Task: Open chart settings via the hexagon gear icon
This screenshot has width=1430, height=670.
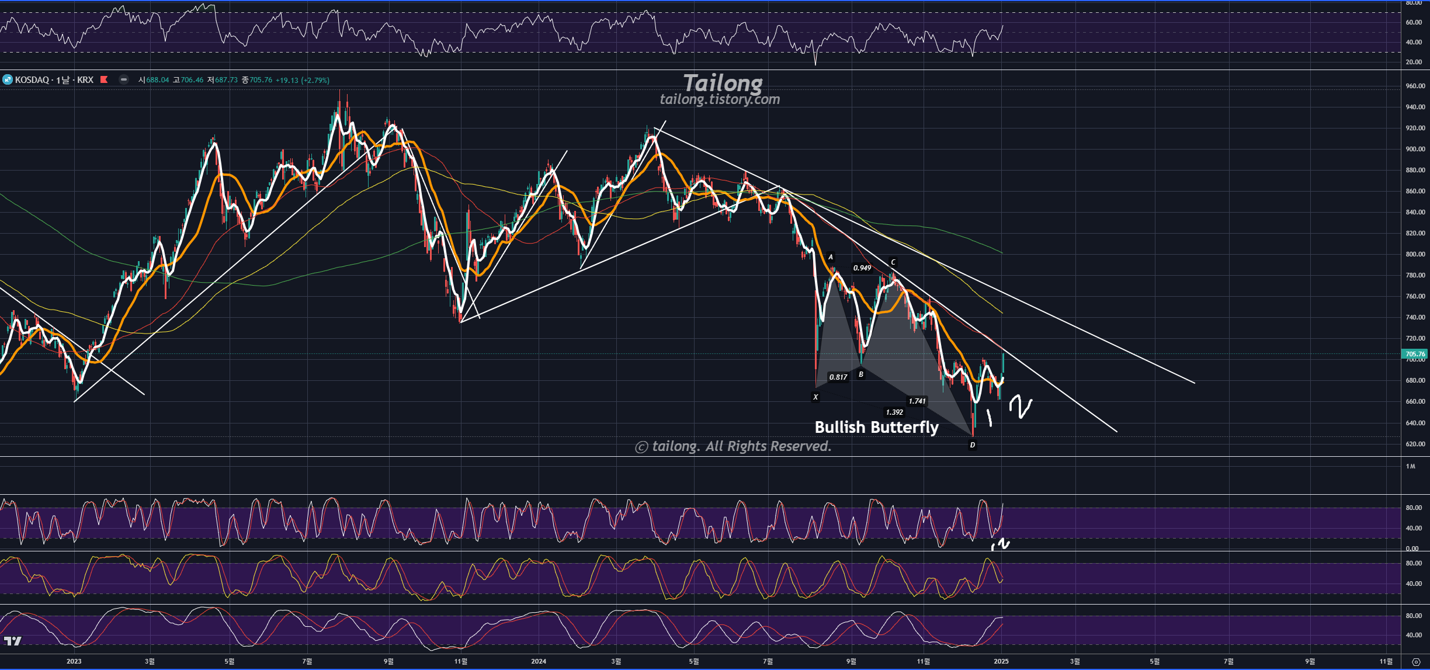Action: click(1415, 662)
